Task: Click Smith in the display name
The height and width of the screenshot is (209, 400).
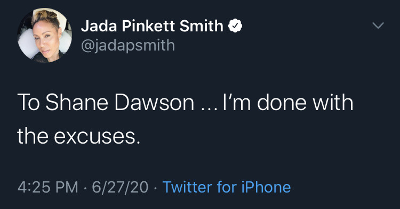Action: pyautogui.click(x=202, y=26)
